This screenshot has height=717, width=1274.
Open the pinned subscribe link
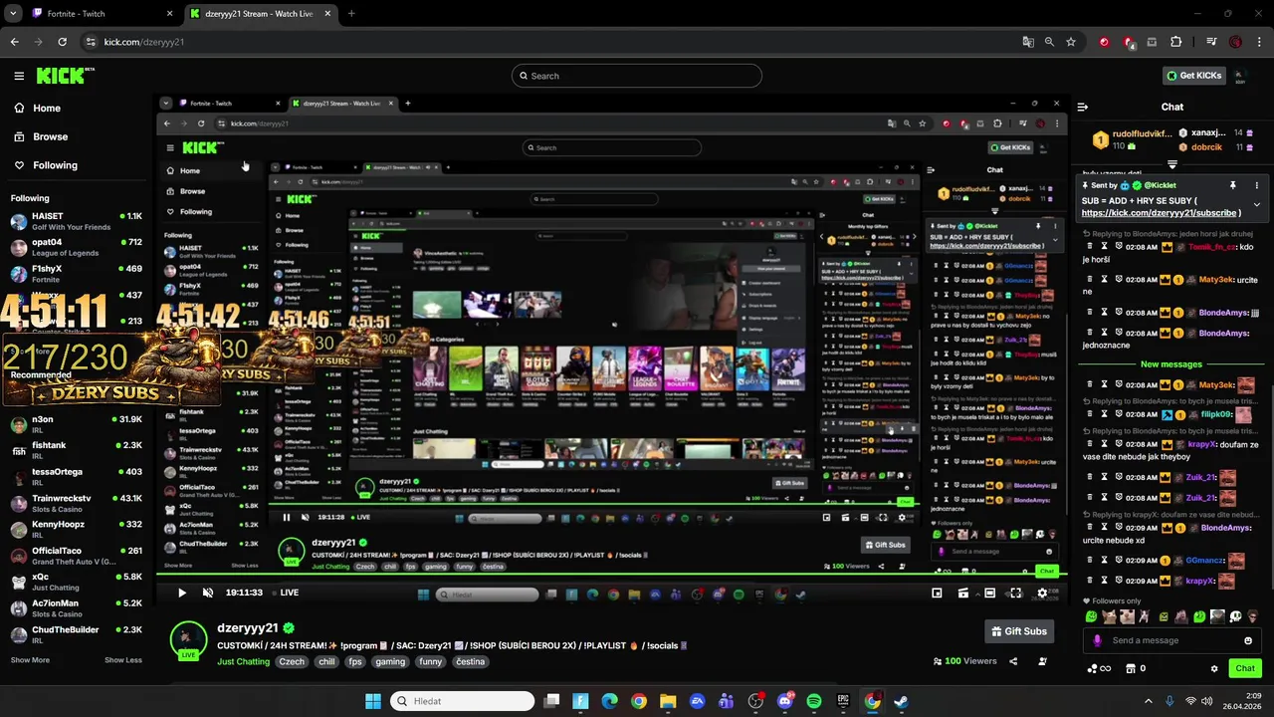(x=1161, y=213)
